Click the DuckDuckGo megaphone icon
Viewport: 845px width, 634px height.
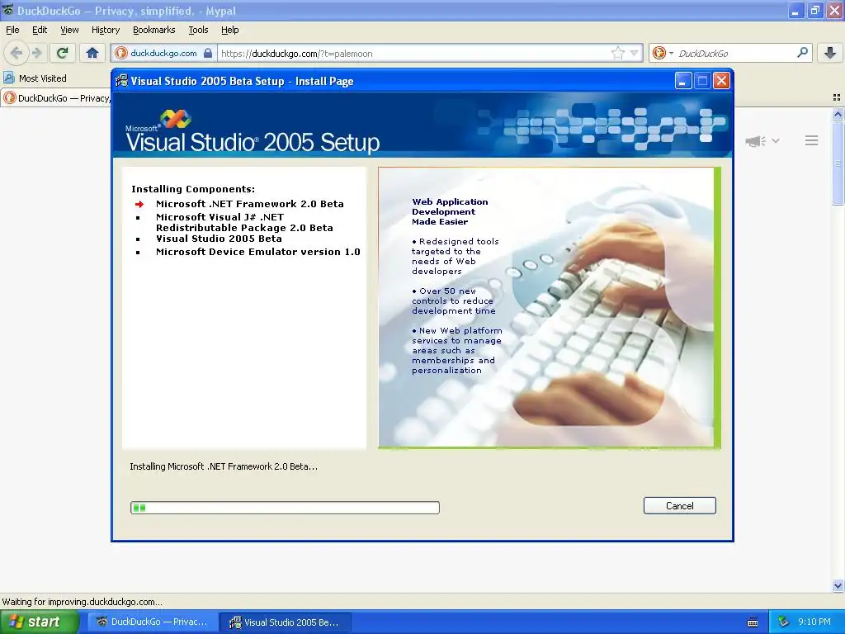coord(755,141)
